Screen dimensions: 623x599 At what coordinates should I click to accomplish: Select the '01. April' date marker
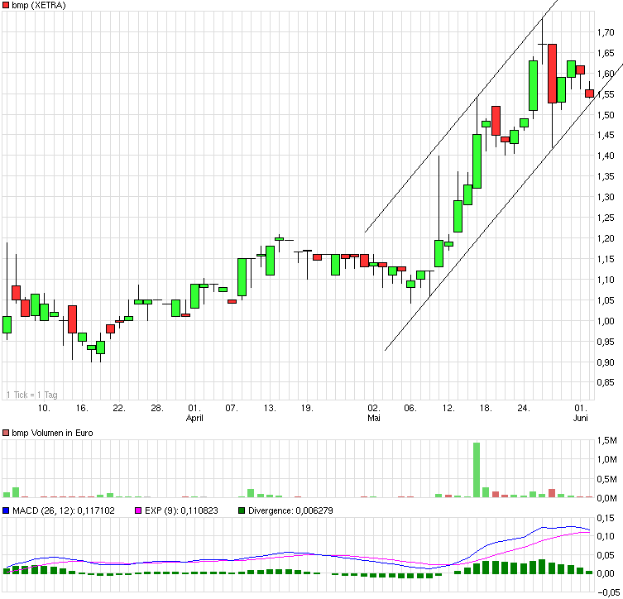[194, 413]
